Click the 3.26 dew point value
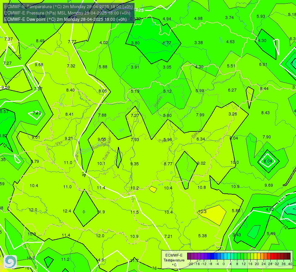The height and width of the screenshot is (272, 296). click(x=233, y=114)
